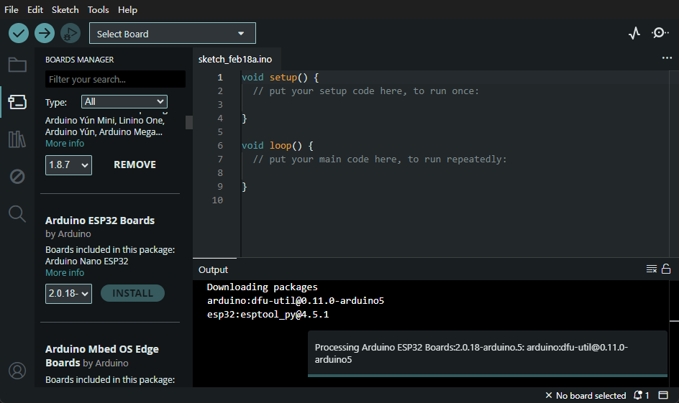Click INSTALL for Arduino ESP32 Boards
679x403 pixels.
132,293
